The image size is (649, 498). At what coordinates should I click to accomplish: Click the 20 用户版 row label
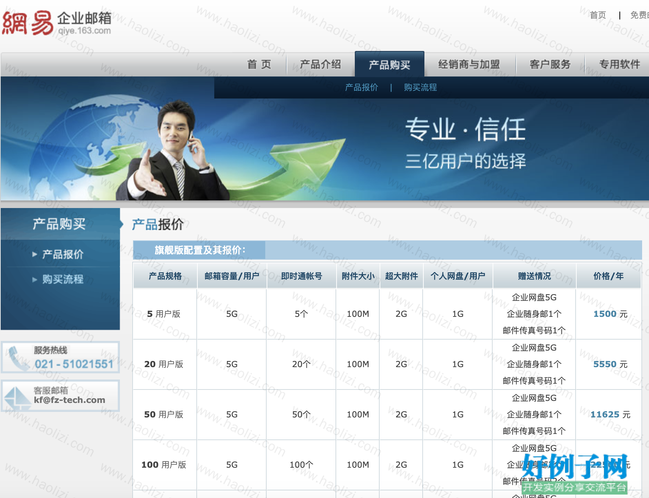(x=164, y=364)
